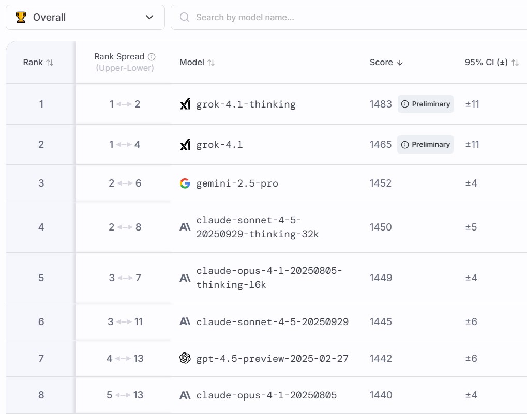
Task: Select the claude-opus-4-1-20250805-thinking-16k model name
Action: 269,278
